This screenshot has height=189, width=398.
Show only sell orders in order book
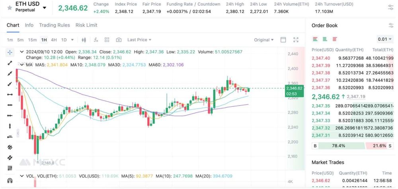pos(334,39)
